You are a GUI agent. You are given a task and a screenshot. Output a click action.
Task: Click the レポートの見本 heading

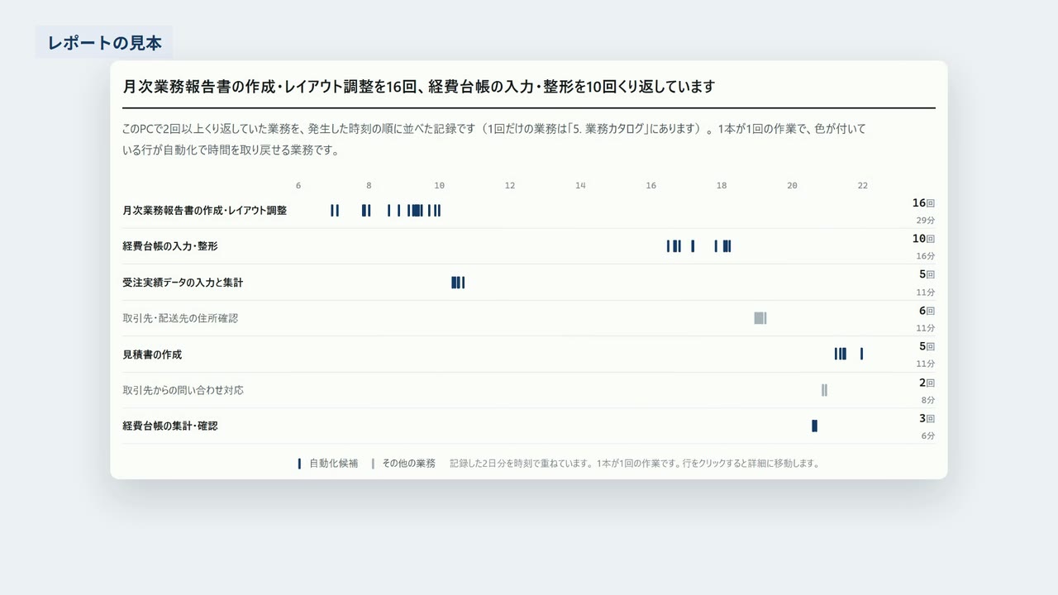coord(104,43)
